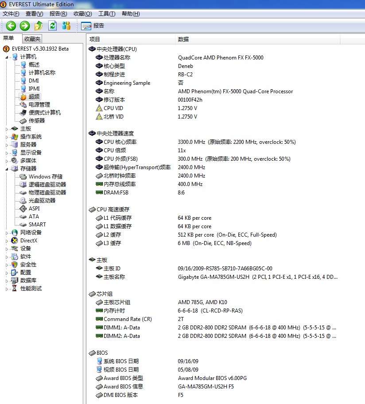The height and width of the screenshot is (404, 365).
Task: Expand the 显示设备 tree node
Action: coord(7,153)
